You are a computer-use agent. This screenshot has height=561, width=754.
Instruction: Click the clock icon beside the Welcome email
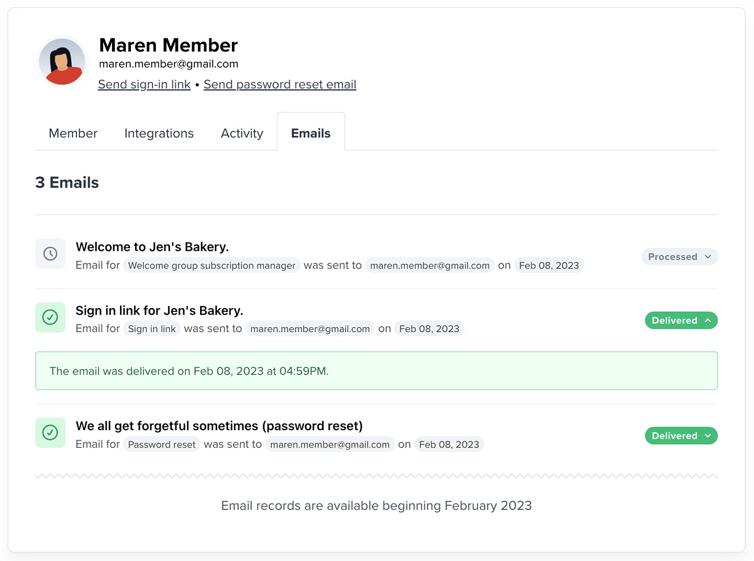[x=50, y=253]
